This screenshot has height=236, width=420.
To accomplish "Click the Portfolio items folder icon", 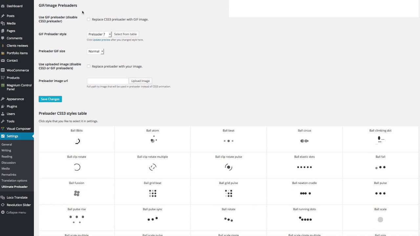I will coord(3,53).
